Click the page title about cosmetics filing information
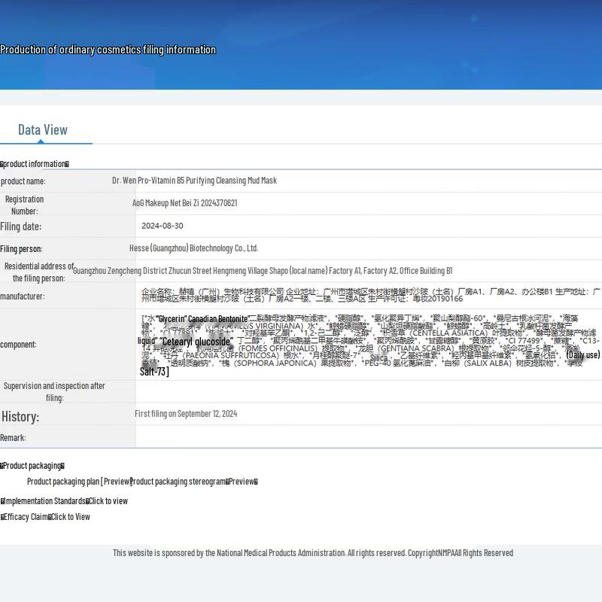This screenshot has width=602, height=602. pos(108,50)
